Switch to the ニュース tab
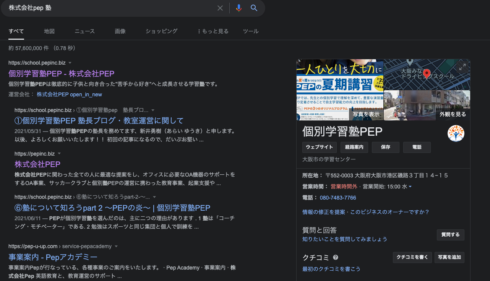Viewport: 490px width, 281px height. 85,31
